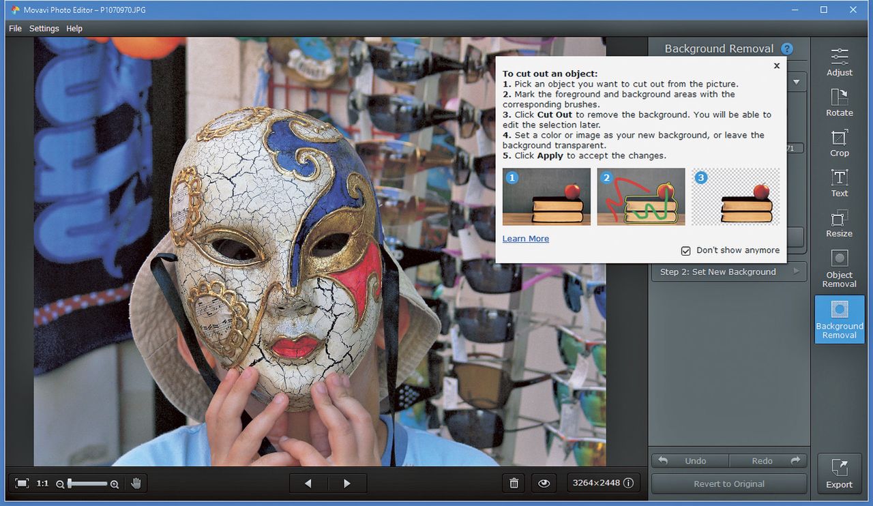
Task: Go to the next image
Action: 347,483
